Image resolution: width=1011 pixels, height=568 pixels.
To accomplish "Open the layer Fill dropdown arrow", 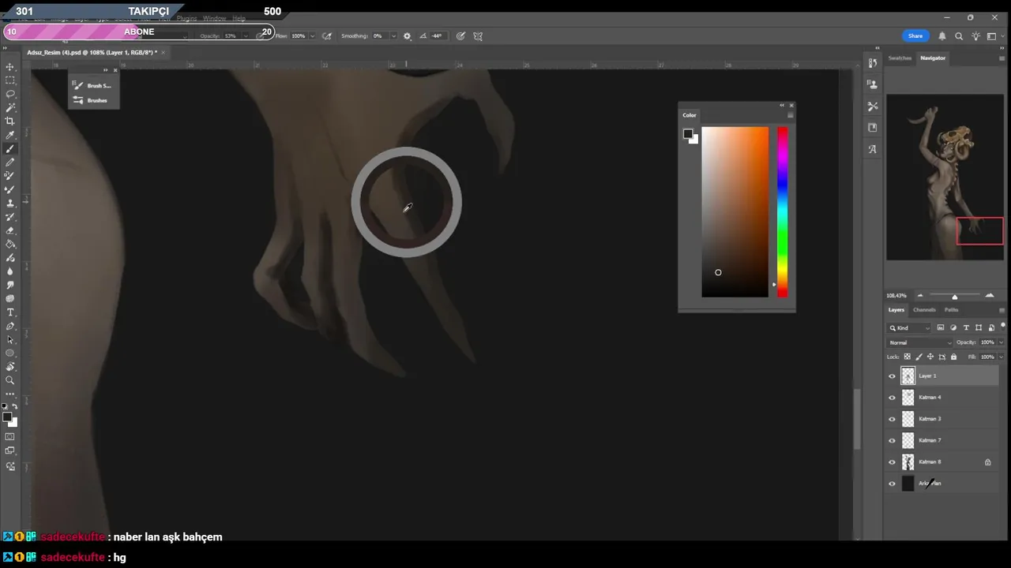I will (x=1001, y=357).
